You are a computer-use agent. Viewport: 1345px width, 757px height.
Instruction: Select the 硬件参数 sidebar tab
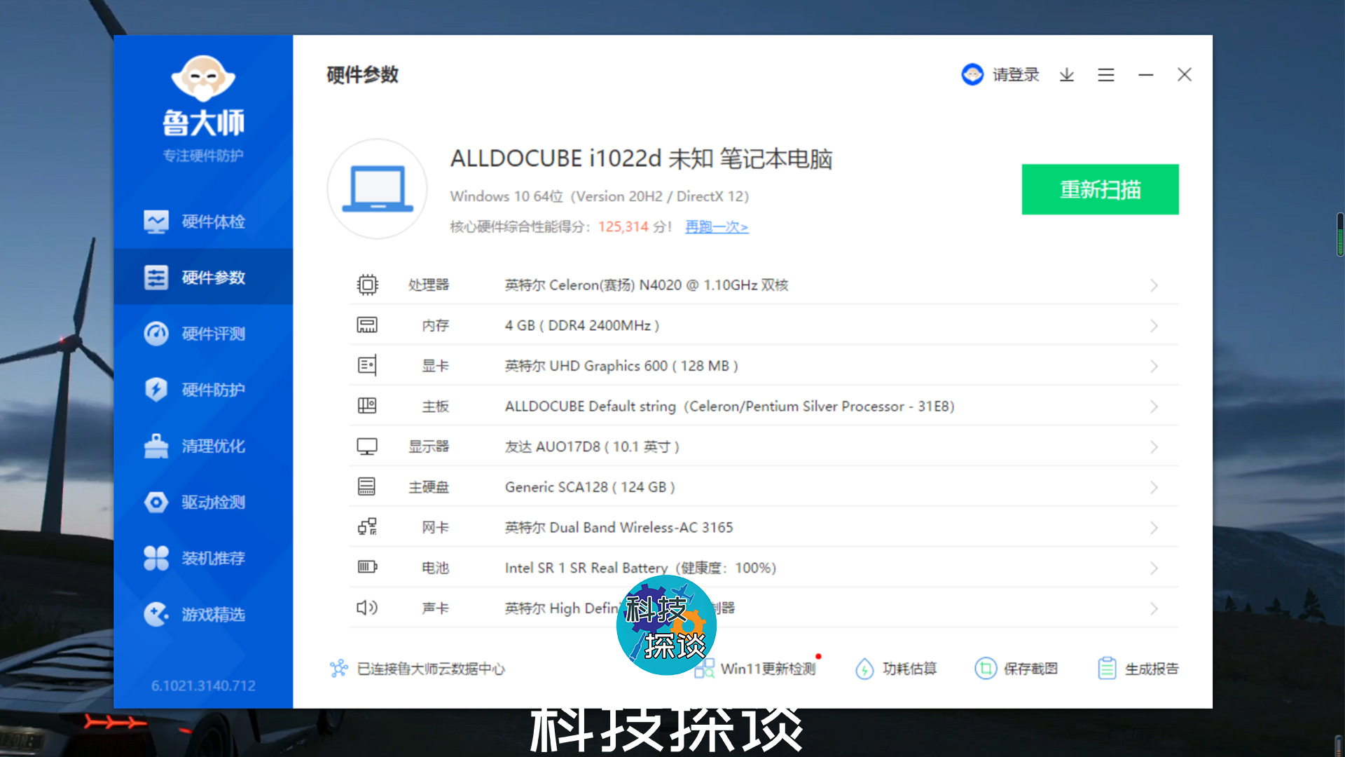tap(203, 277)
